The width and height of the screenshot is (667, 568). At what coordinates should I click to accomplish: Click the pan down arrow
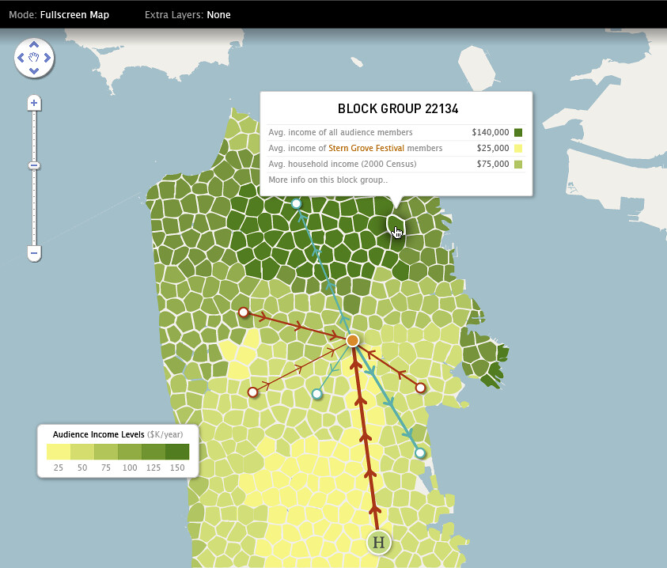pyautogui.click(x=34, y=71)
